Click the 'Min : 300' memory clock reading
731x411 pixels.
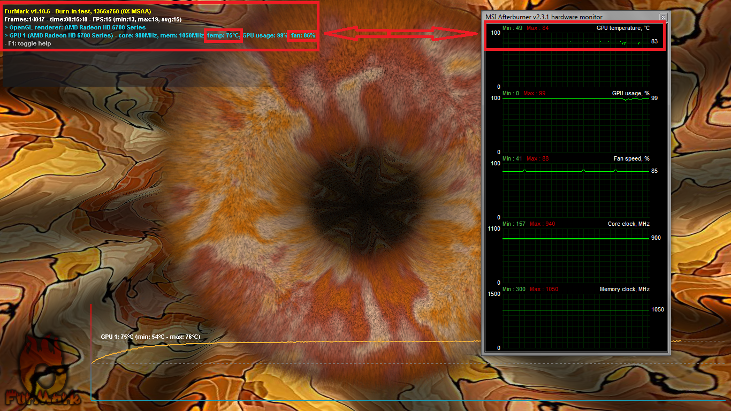[x=514, y=289]
